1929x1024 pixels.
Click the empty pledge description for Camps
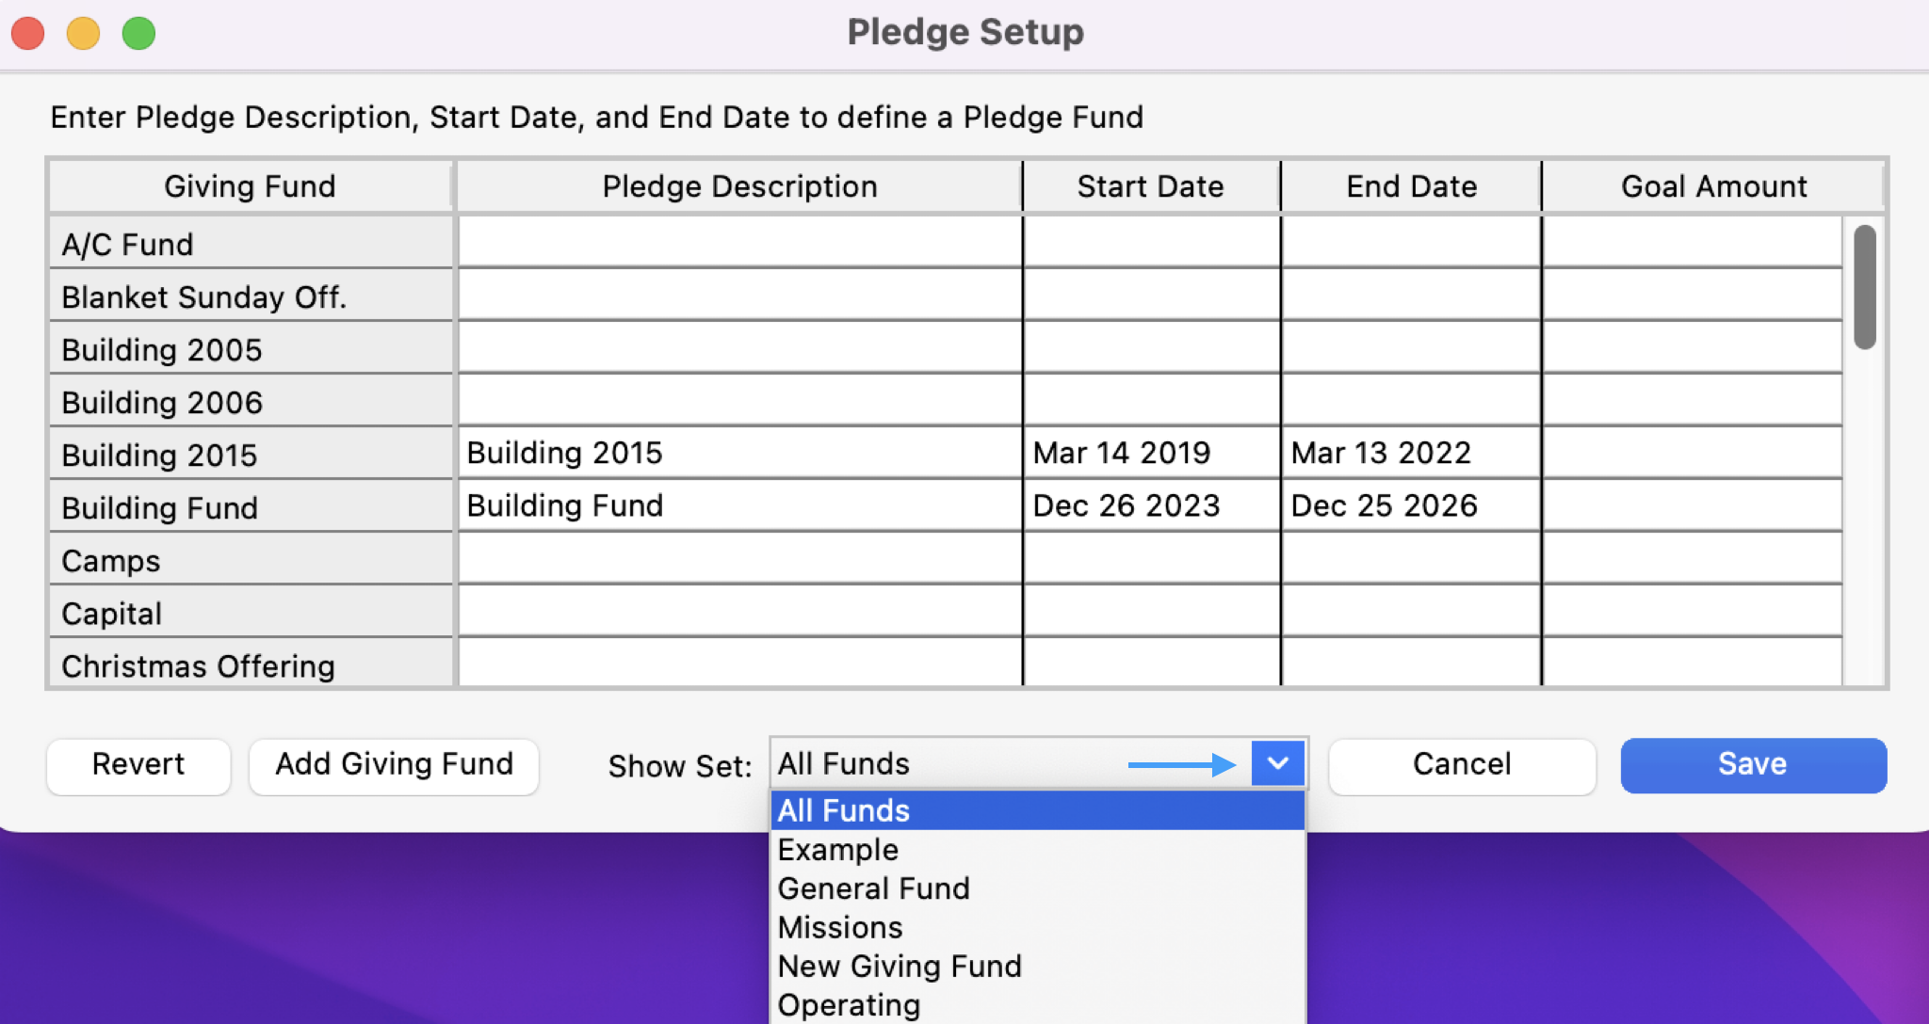(x=738, y=558)
